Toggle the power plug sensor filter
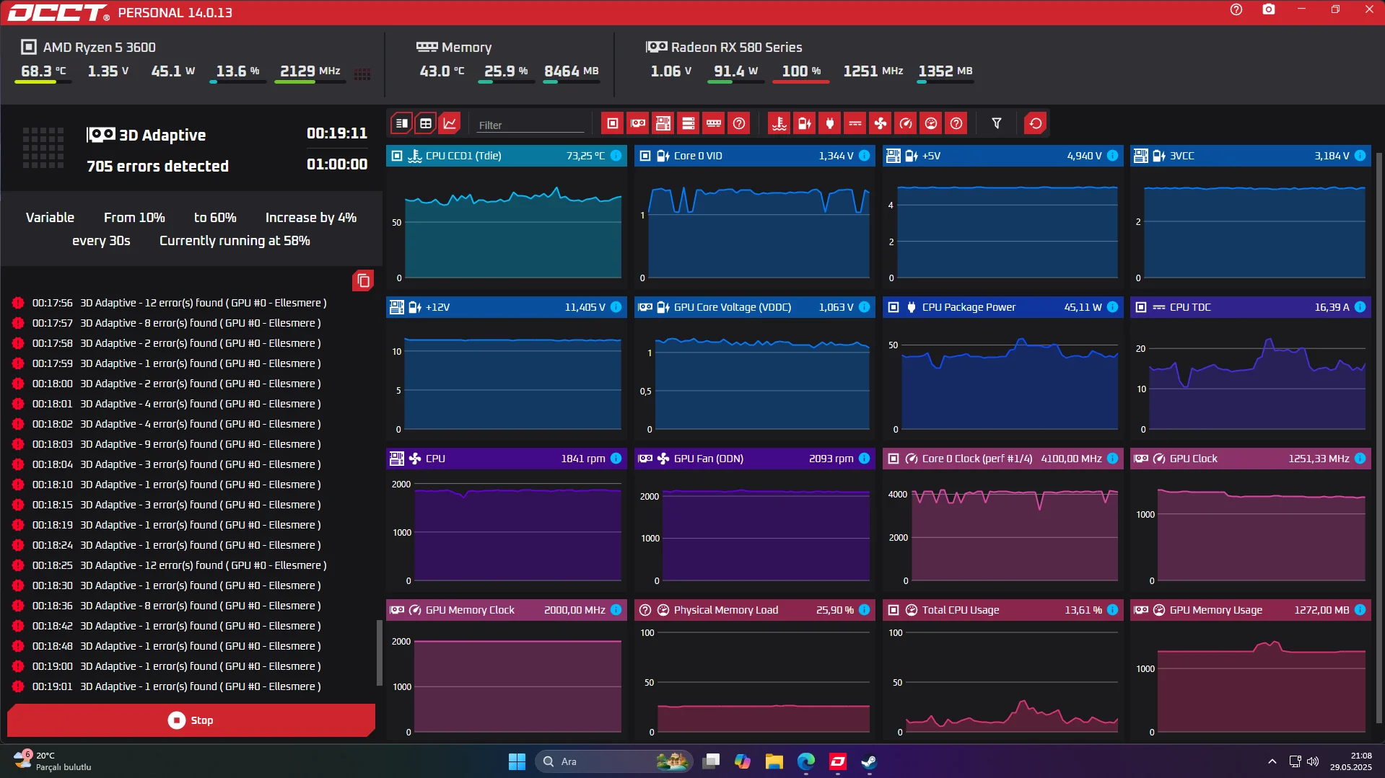Screen dimensions: 1385x778 click(830, 123)
